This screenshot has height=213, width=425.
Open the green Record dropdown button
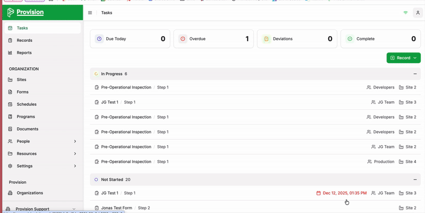click(x=403, y=58)
